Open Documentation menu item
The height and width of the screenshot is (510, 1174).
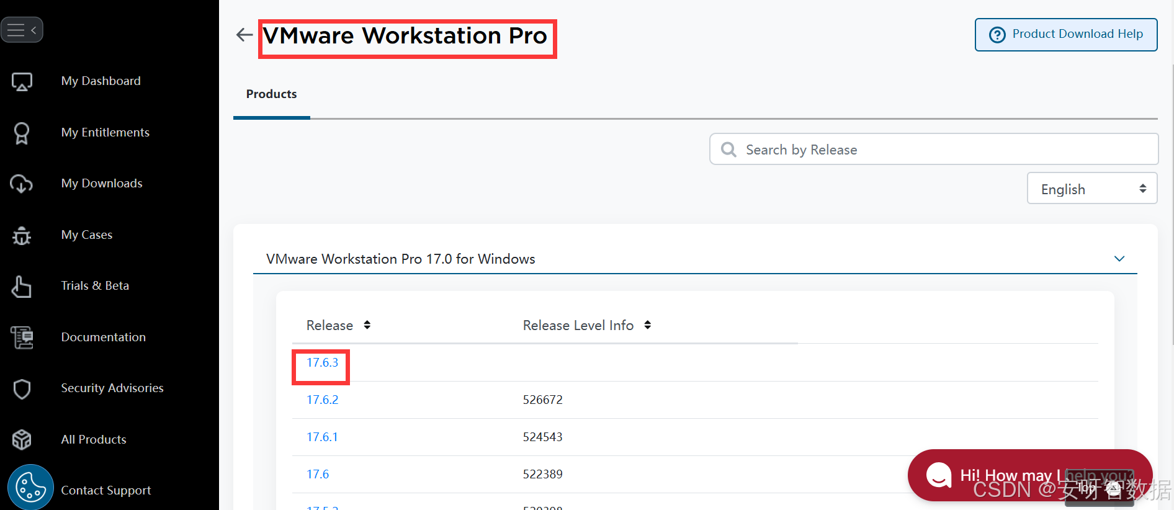pyautogui.click(x=104, y=338)
